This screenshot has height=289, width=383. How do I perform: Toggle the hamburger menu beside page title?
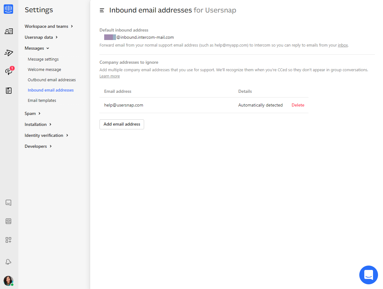click(102, 10)
